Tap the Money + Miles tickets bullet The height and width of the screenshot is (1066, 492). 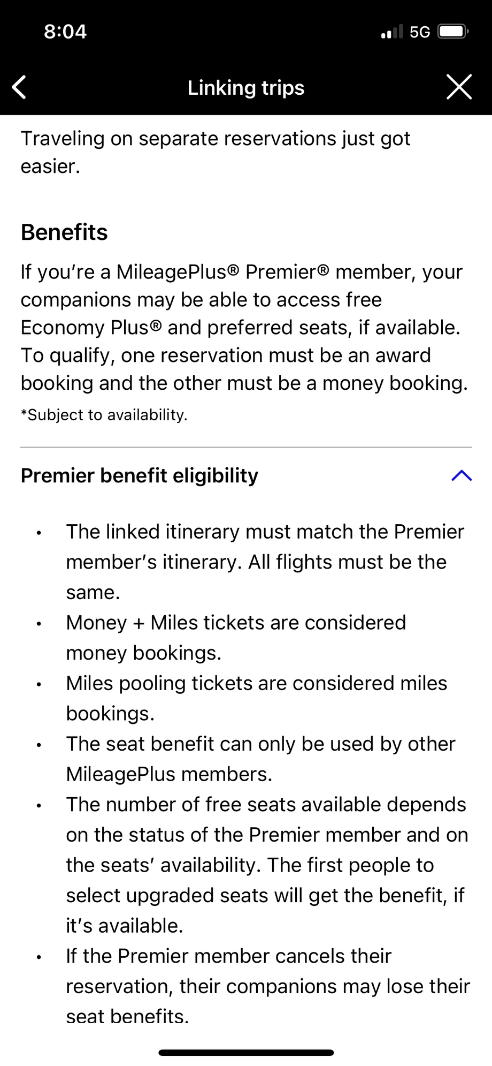236,637
